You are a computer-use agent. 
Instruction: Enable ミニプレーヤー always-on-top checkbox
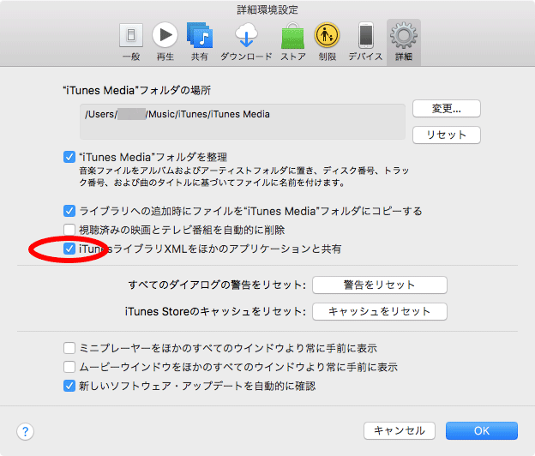click(x=69, y=348)
